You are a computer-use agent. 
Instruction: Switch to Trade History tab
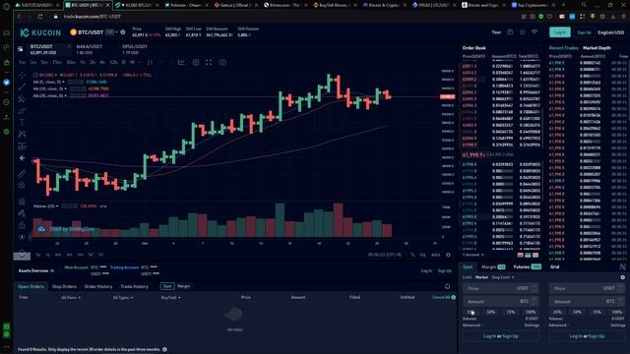134,286
